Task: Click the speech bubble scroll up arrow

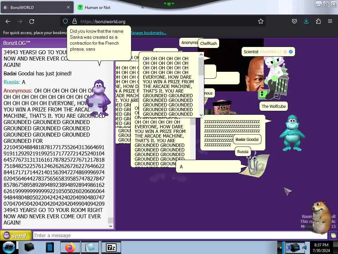Action: pyautogui.click(x=201, y=55)
